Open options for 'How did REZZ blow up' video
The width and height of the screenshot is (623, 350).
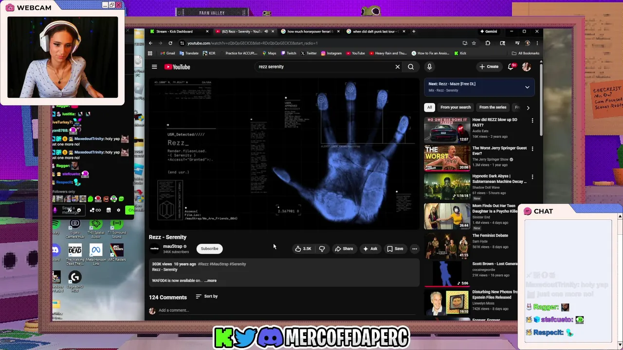(x=532, y=120)
